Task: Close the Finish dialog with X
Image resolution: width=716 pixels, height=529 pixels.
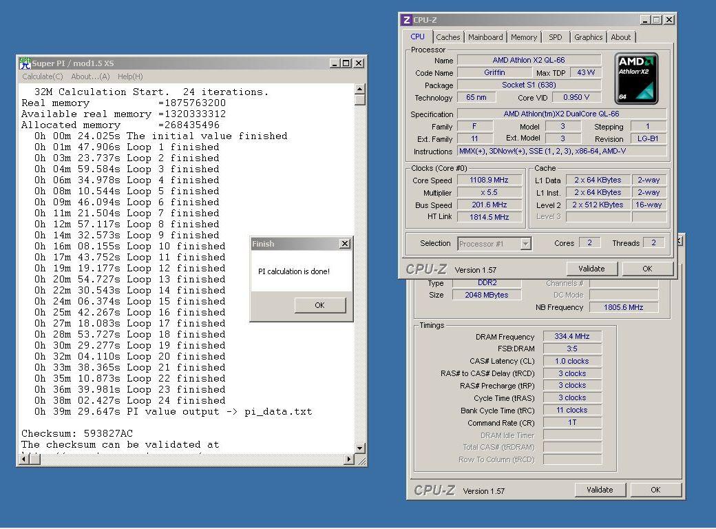Action: (x=345, y=244)
